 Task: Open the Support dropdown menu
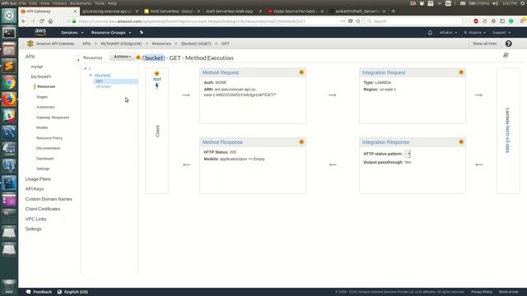coord(501,33)
